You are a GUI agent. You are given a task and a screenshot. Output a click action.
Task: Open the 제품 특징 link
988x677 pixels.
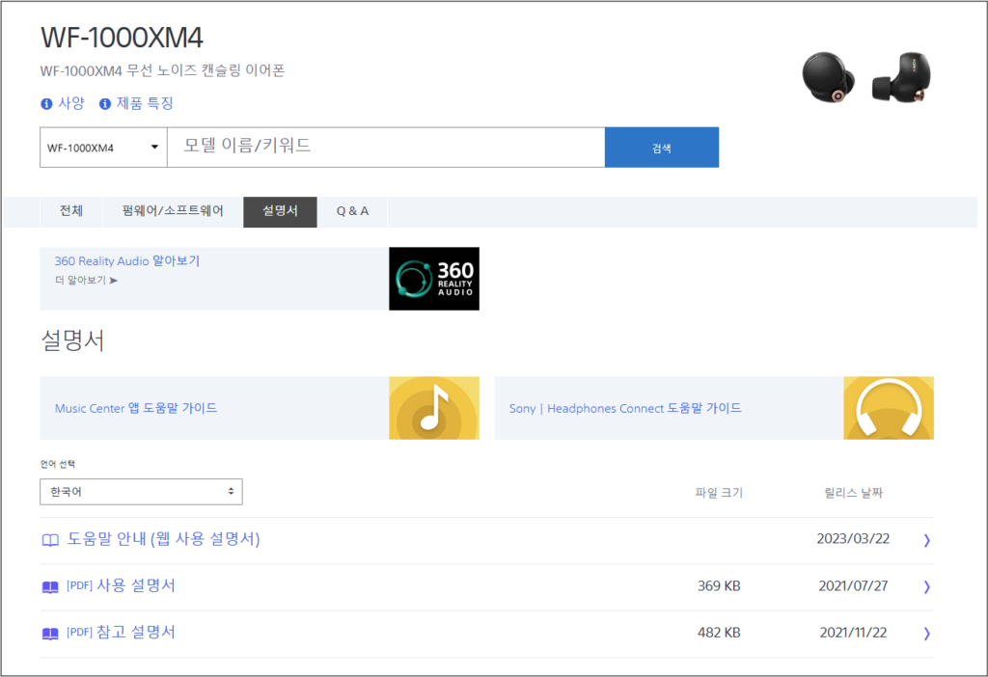[x=145, y=103]
